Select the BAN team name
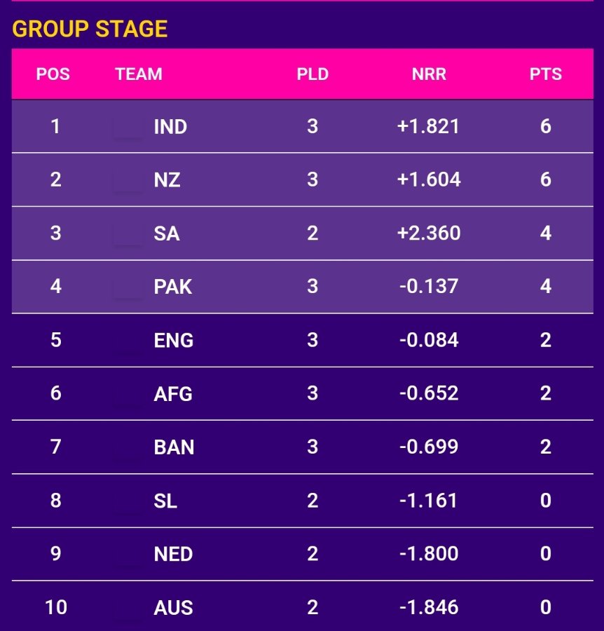This screenshot has width=604, height=631. (174, 447)
